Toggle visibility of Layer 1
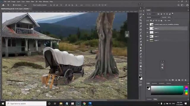 (148, 37)
